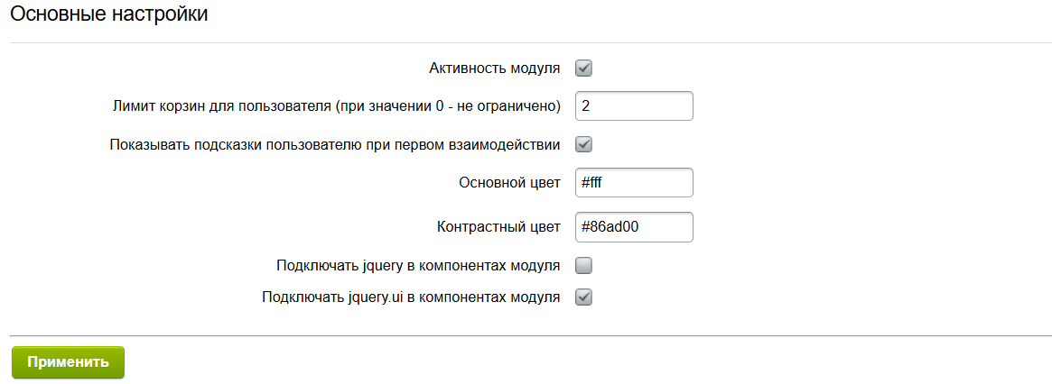The width and height of the screenshot is (1052, 384).
Task: Uncheck Показывать подсказки пользователю checkbox
Action: pyautogui.click(x=583, y=144)
